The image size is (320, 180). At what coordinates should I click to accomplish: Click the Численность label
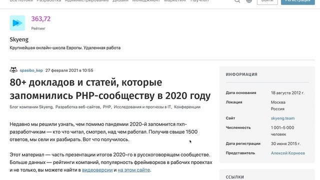pyautogui.click(x=238, y=127)
